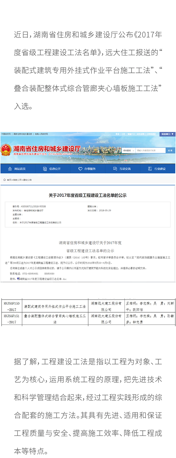Click table cell 装配式建筑专用外挂式作业平台施工工法
This screenshot has width=176, height=458.
tap(55, 306)
